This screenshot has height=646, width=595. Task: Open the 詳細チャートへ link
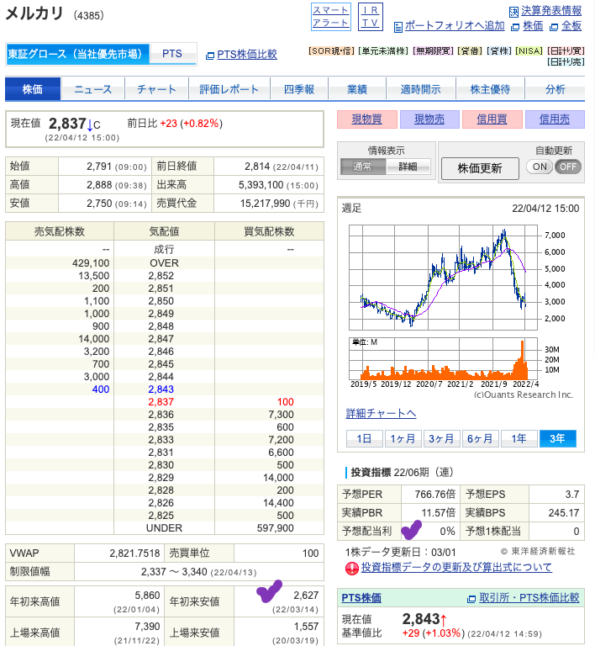[381, 413]
